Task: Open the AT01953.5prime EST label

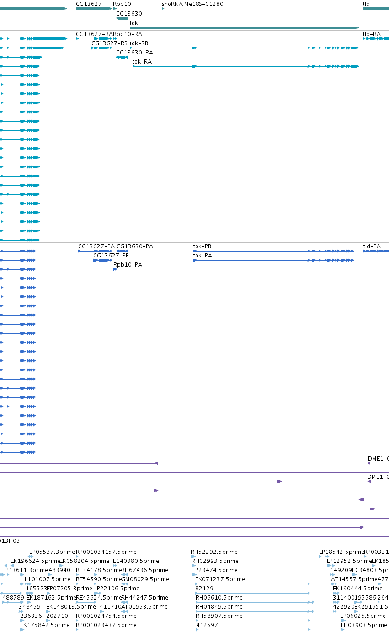Action: coord(144,606)
